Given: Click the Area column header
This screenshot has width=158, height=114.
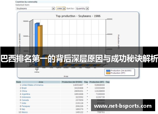Looking at the screenshot, I should pyautogui.click(x=41, y=82).
